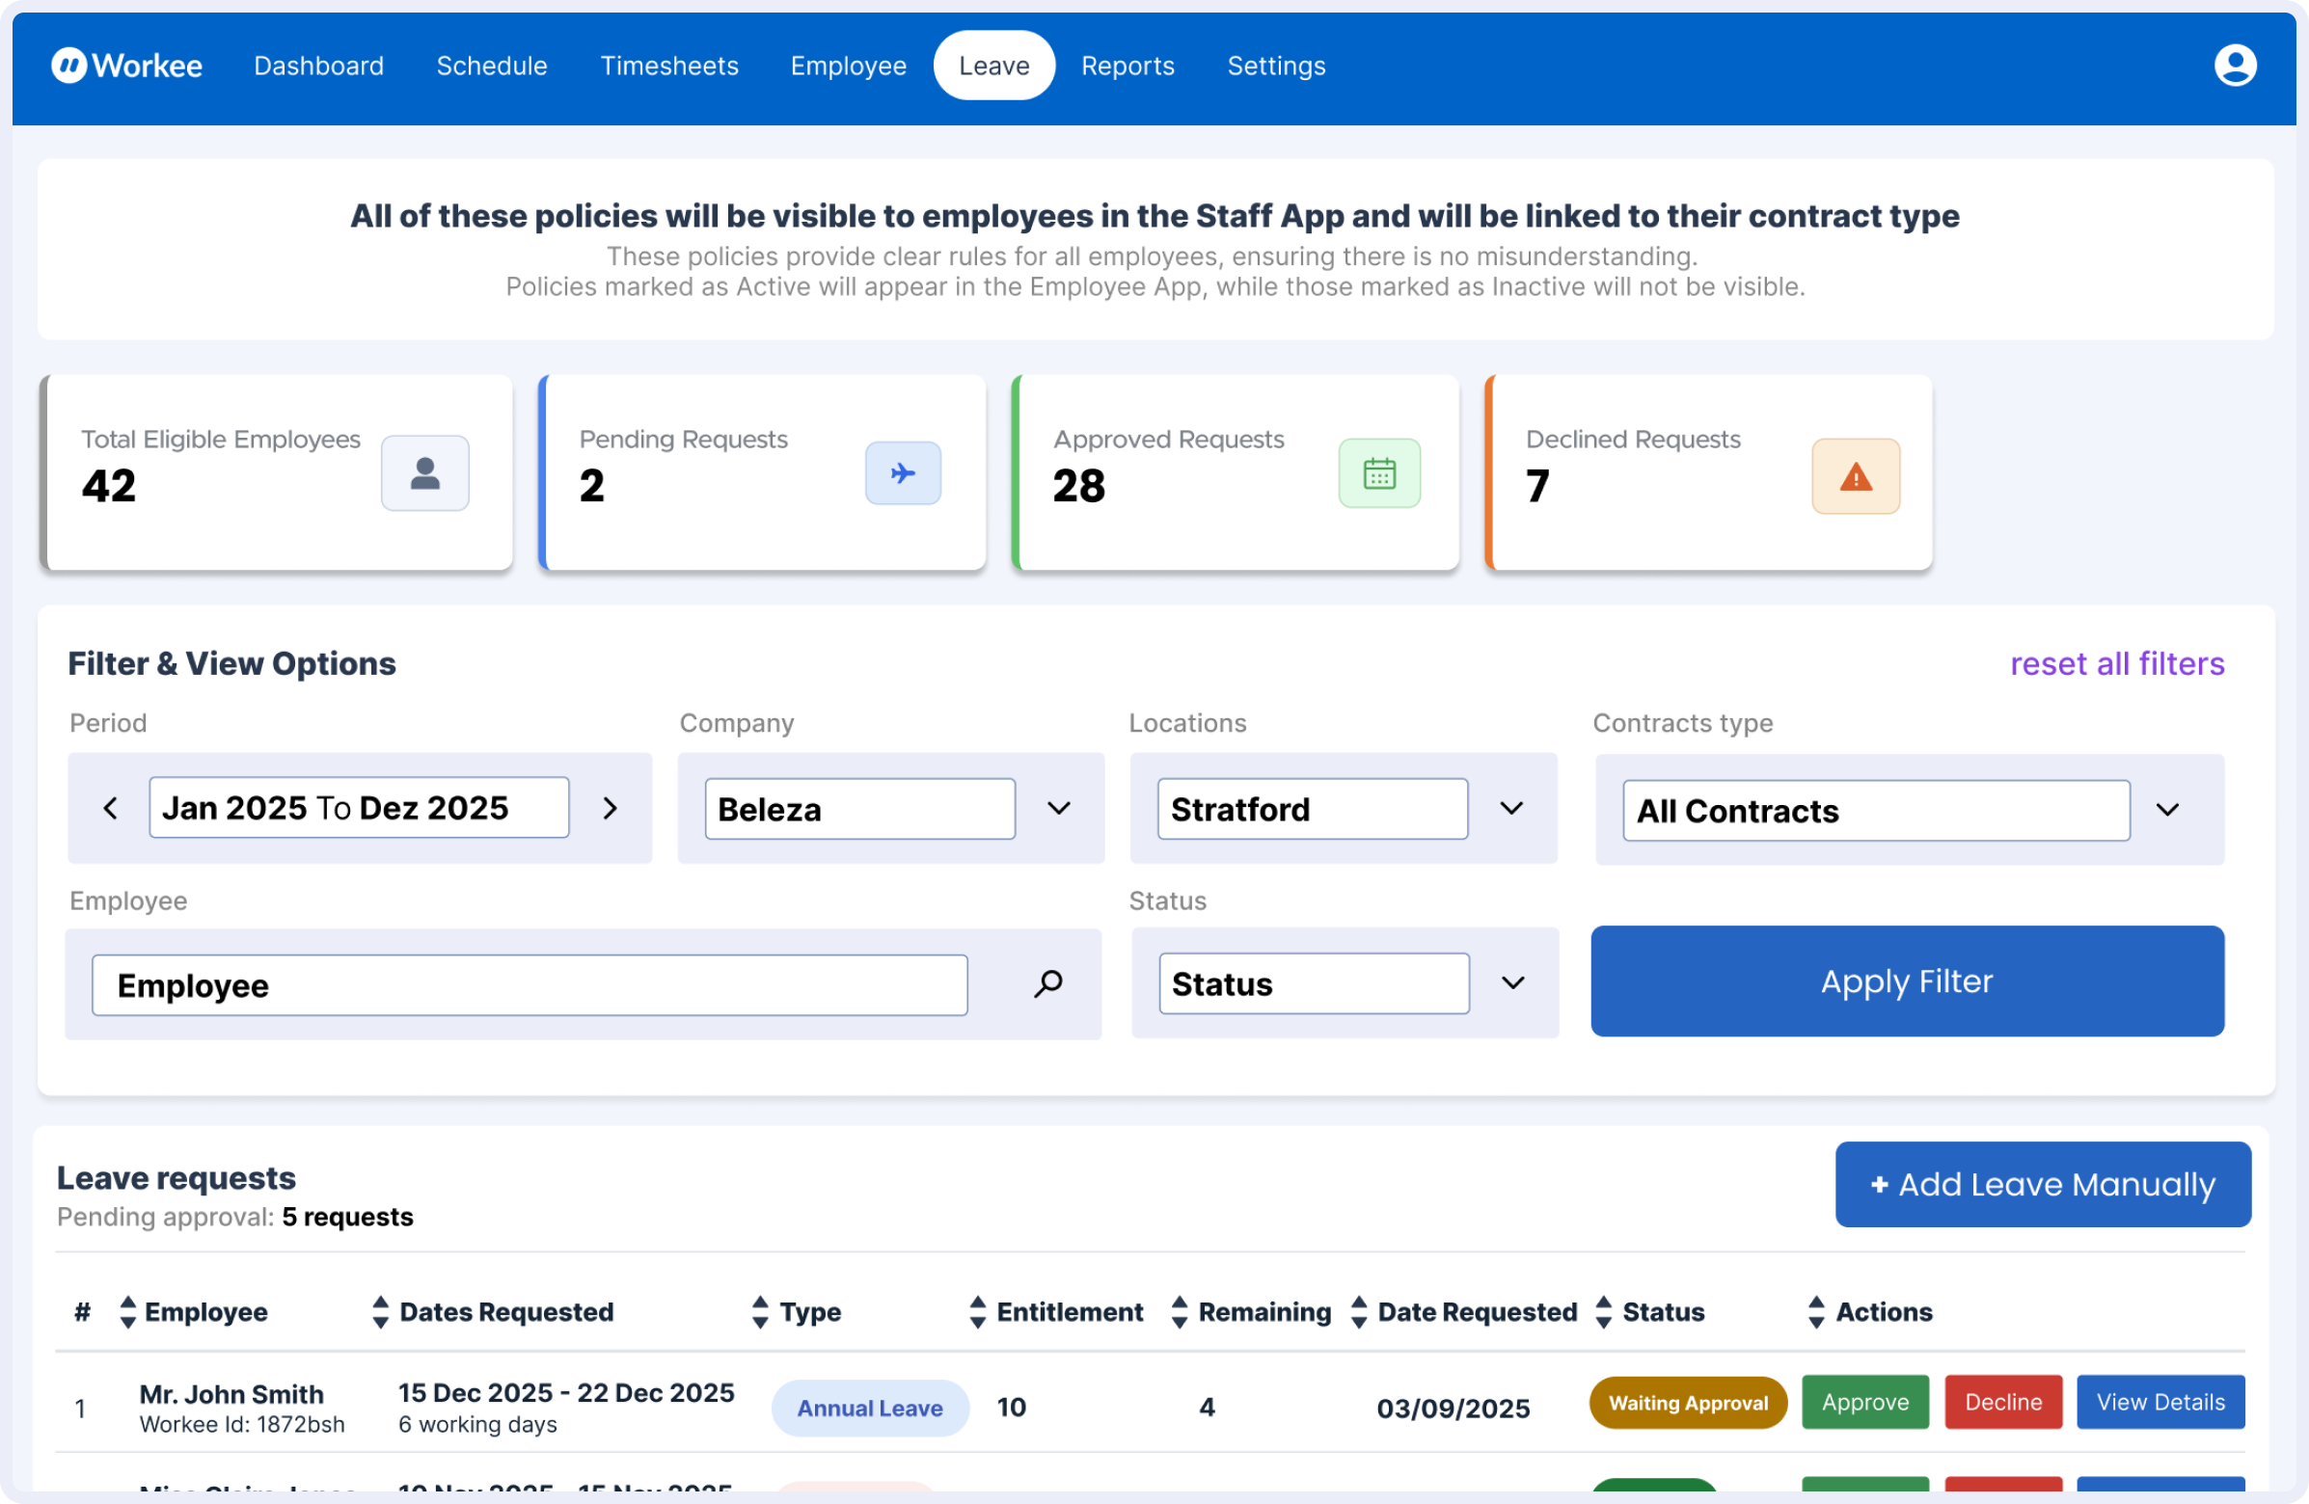
Task: Expand the Locations Stratford dropdown
Action: click(x=1510, y=808)
